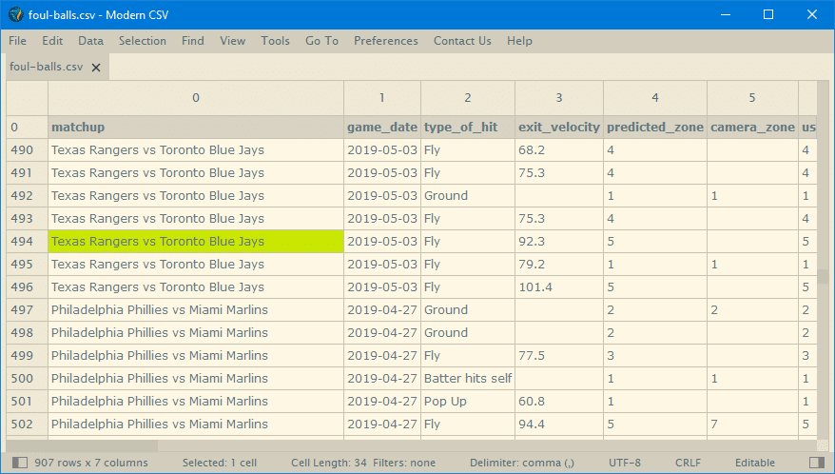
Task: Open the Tools menu
Action: (x=275, y=41)
